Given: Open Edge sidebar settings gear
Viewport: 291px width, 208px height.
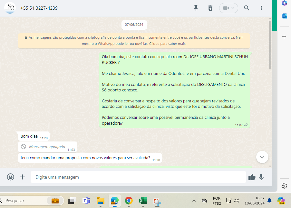Looking at the screenshot, I should (284, 186).
